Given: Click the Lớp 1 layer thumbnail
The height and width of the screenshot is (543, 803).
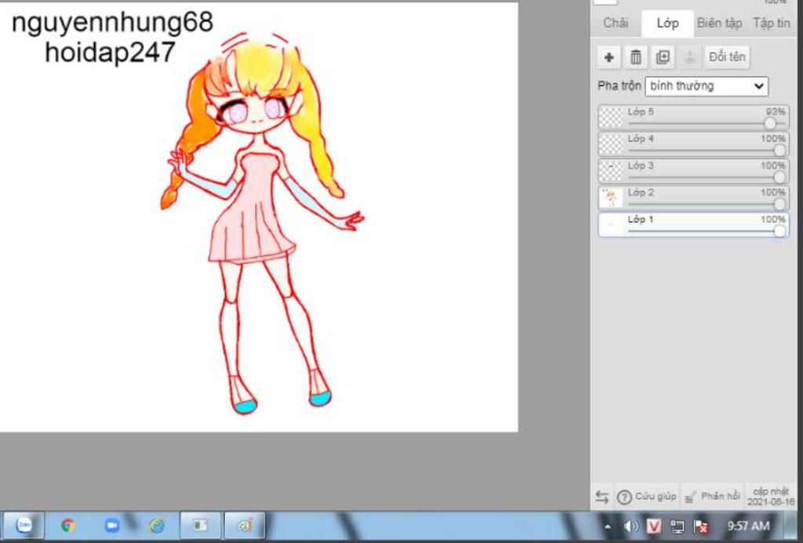Looking at the screenshot, I should pyautogui.click(x=611, y=225).
